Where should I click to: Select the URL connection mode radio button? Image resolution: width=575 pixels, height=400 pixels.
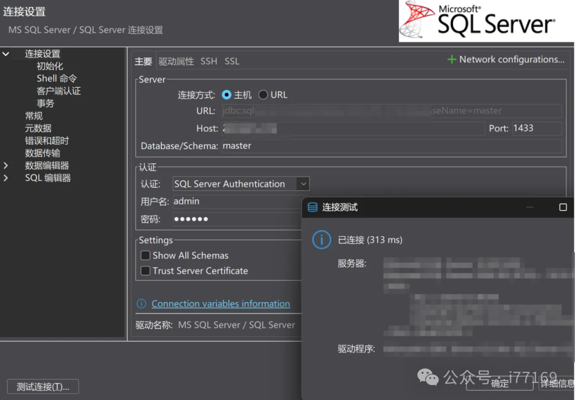click(263, 95)
